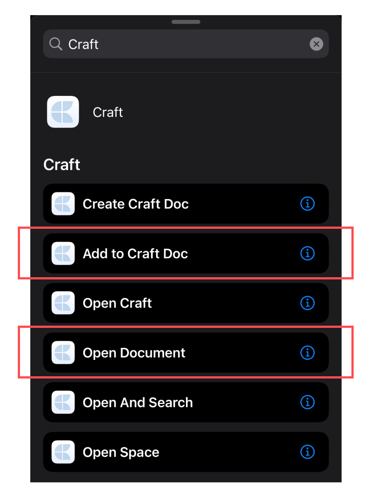The height and width of the screenshot is (498, 371).
Task: View info for Open Space action
Action: click(x=307, y=452)
